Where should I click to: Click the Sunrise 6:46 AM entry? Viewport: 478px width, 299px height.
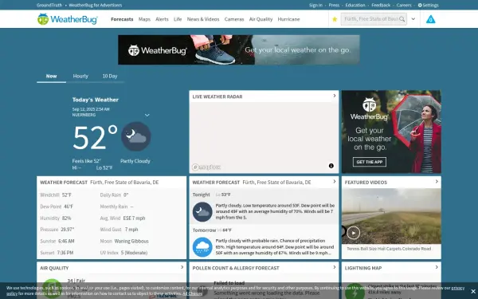[x=57, y=241]
